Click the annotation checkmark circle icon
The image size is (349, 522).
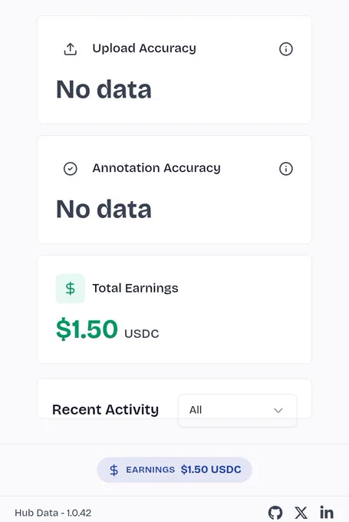(71, 169)
